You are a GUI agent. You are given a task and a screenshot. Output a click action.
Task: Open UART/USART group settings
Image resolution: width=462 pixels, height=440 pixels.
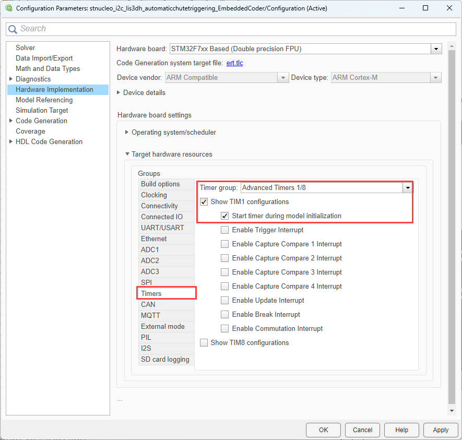[x=161, y=228]
